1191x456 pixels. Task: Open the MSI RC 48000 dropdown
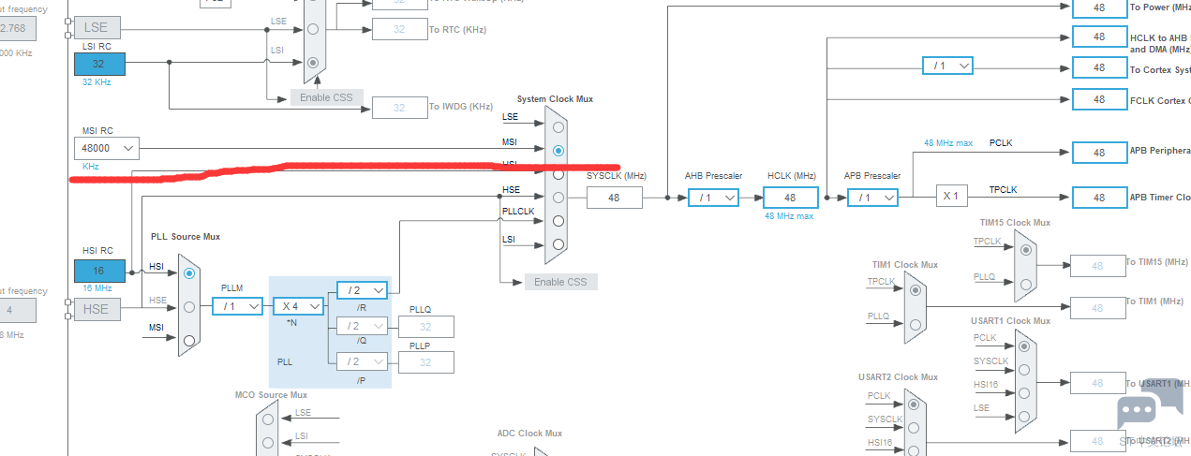[x=107, y=148]
